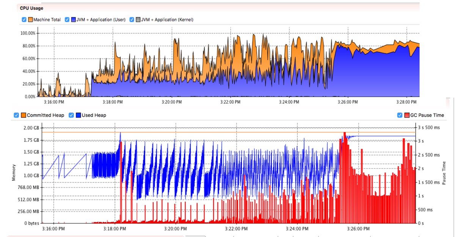Click the 40.00% CPU axis label

29,71
